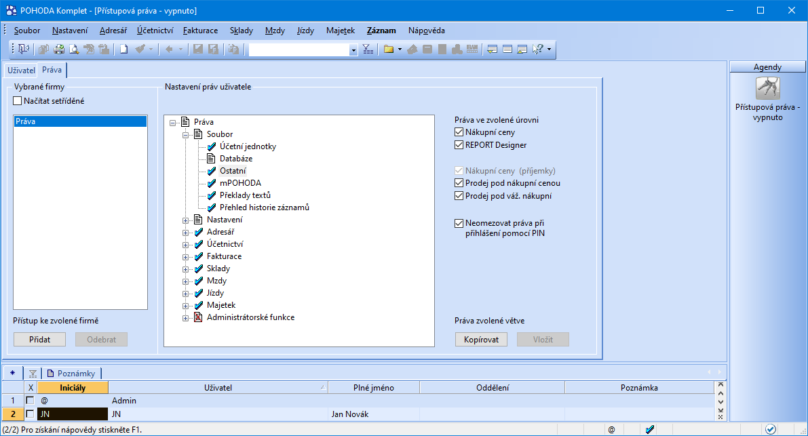This screenshot has width=808, height=436.
Task: Click the filter funnel toolbar icon
Action: (x=368, y=49)
